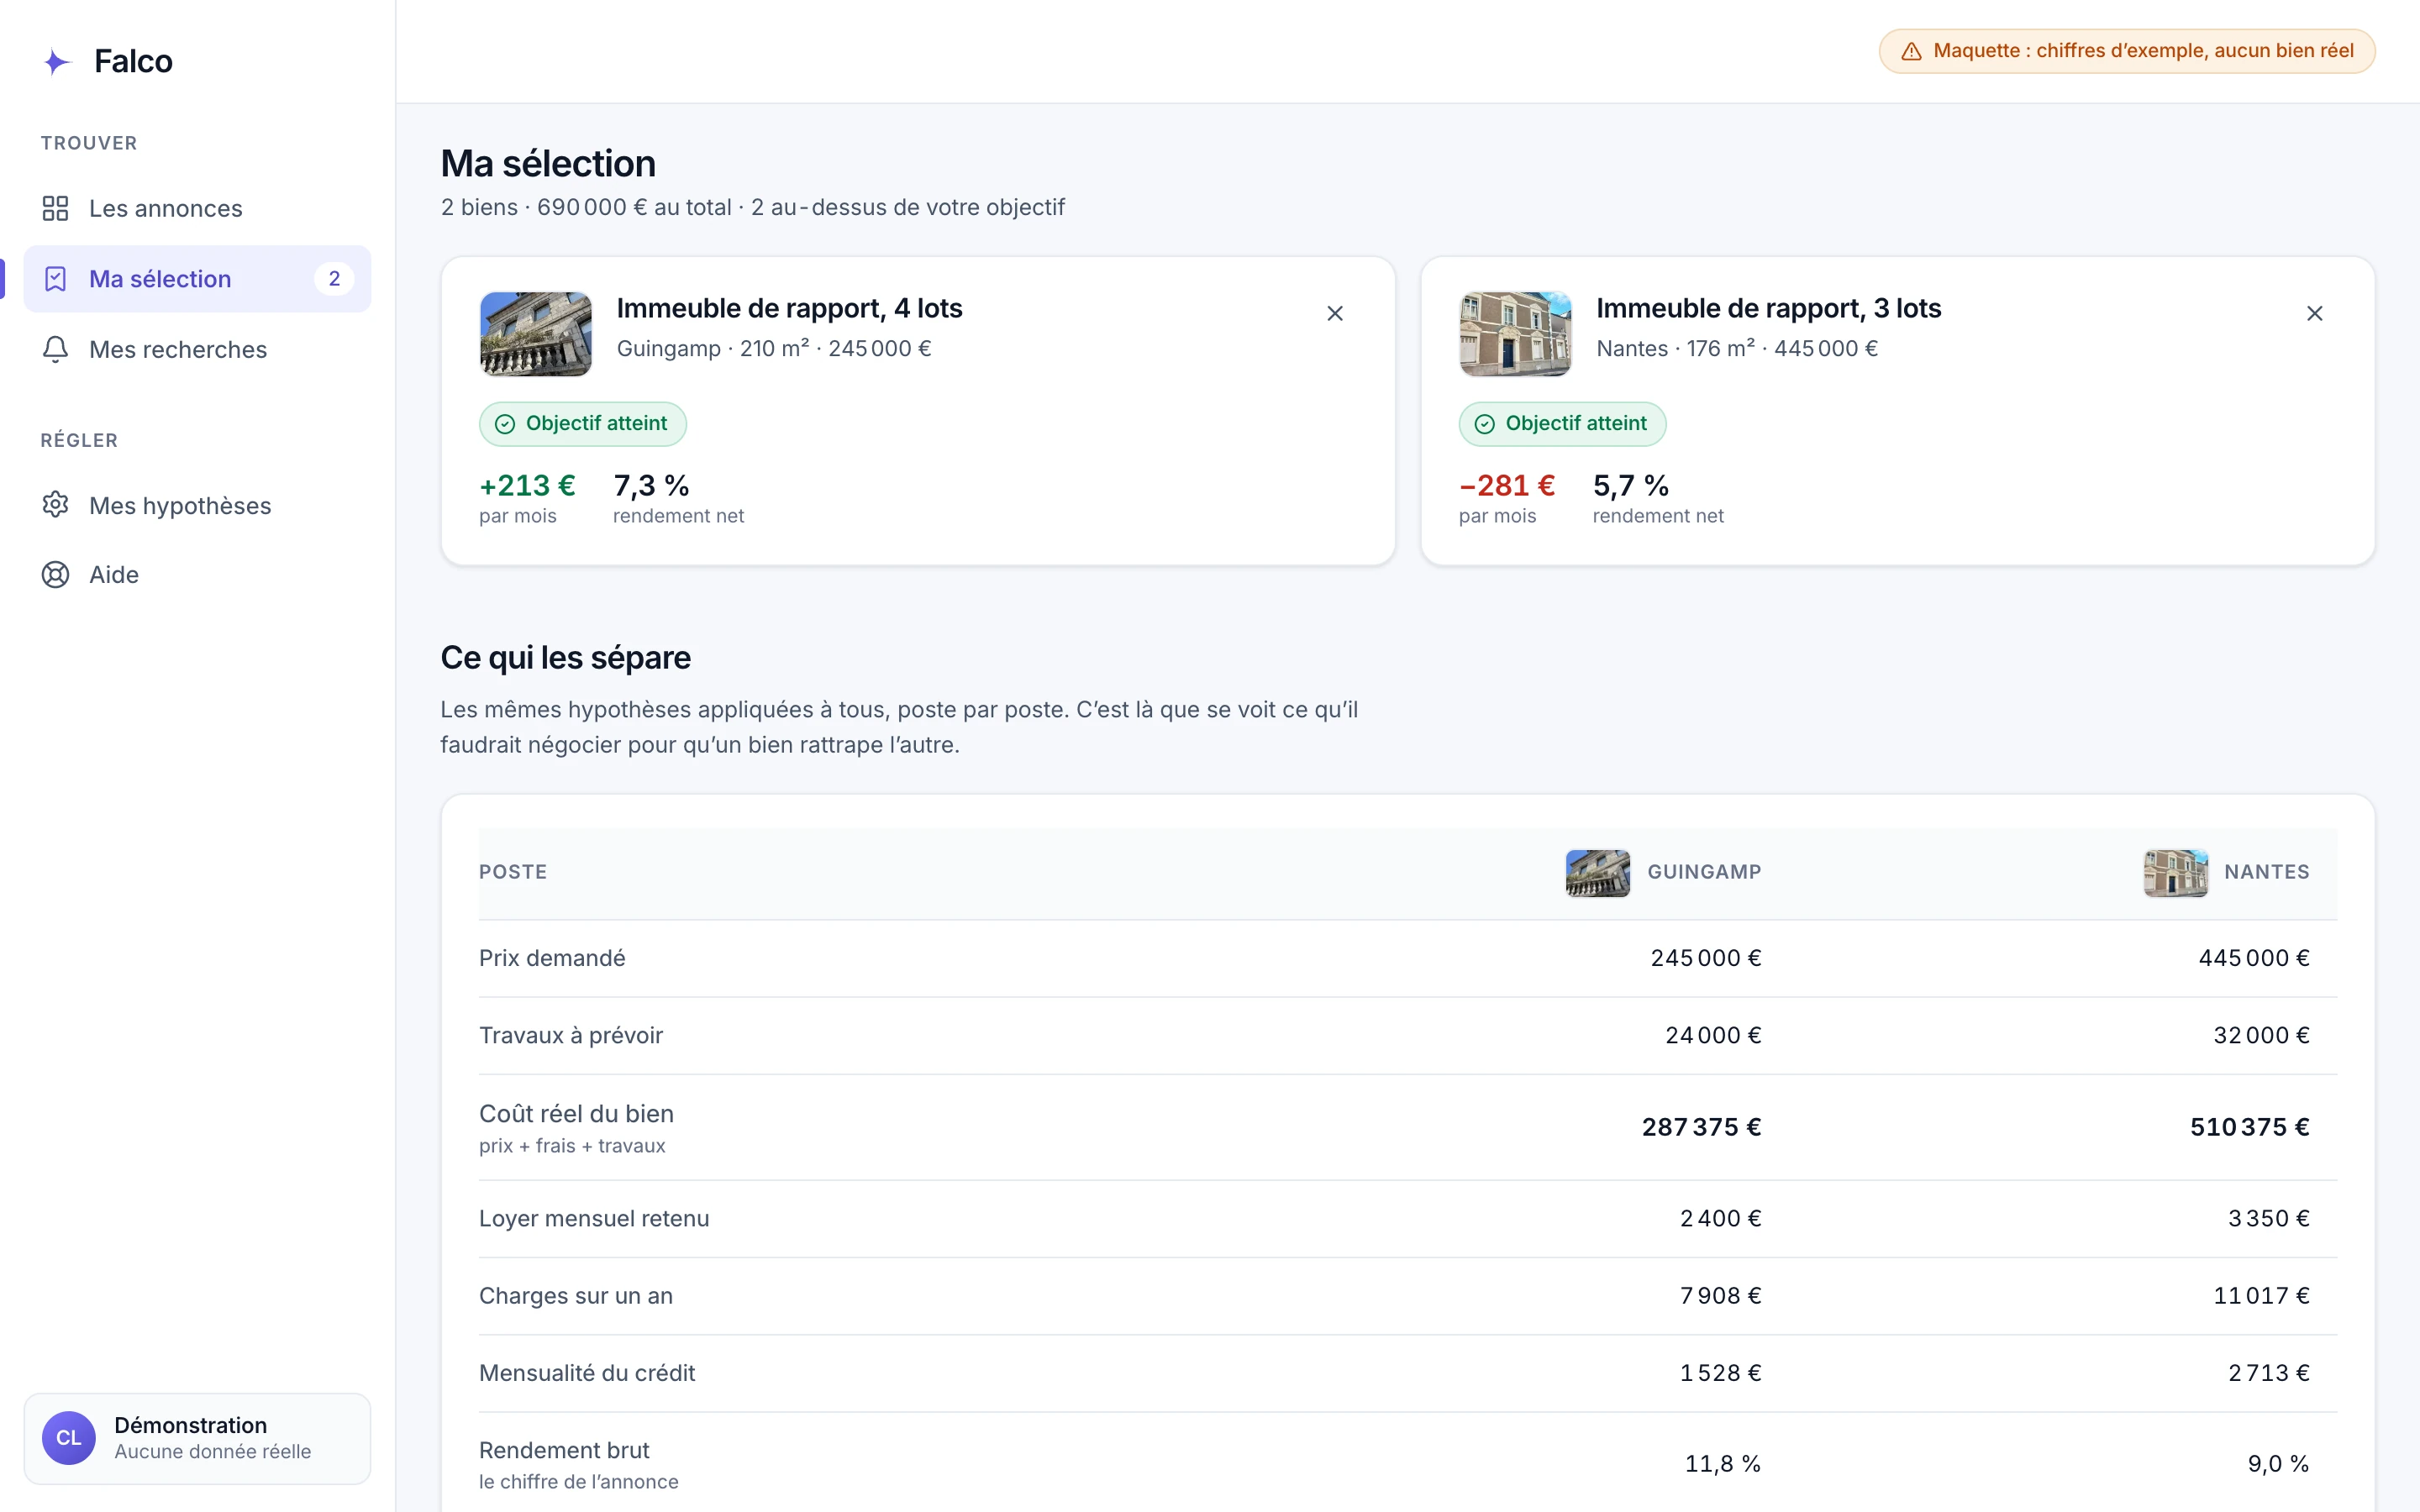Open Mes recherches in the sidebar
The width and height of the screenshot is (2420, 1512).
tap(197, 349)
